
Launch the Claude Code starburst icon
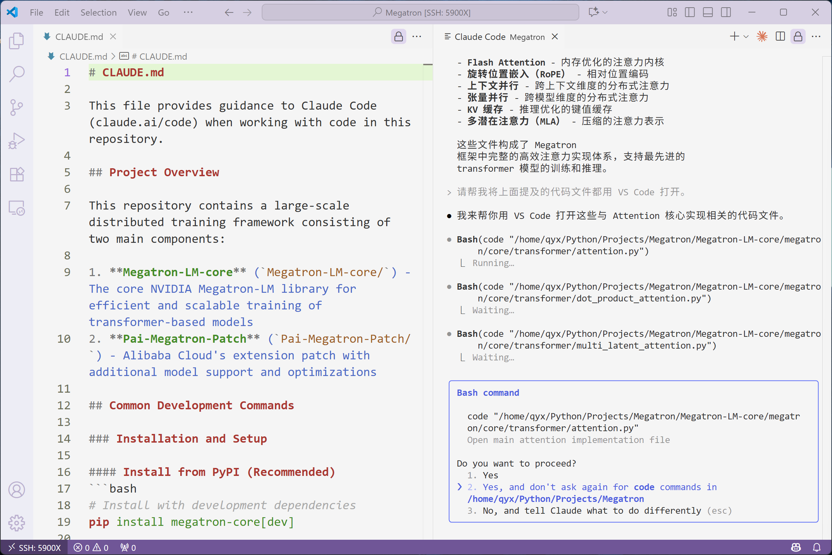[762, 36]
